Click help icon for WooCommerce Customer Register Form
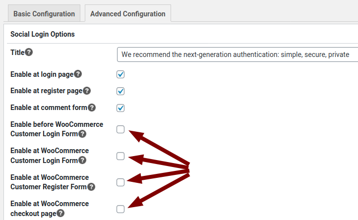358x220 pixels. [91, 187]
